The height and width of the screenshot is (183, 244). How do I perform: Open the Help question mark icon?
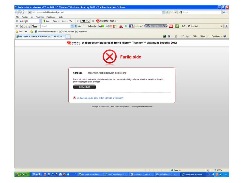225,36
